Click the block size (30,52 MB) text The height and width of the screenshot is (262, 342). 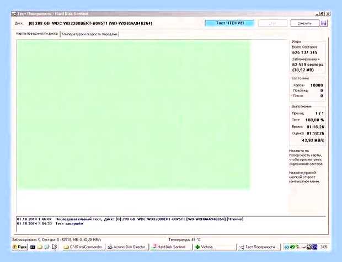[x=303, y=70]
